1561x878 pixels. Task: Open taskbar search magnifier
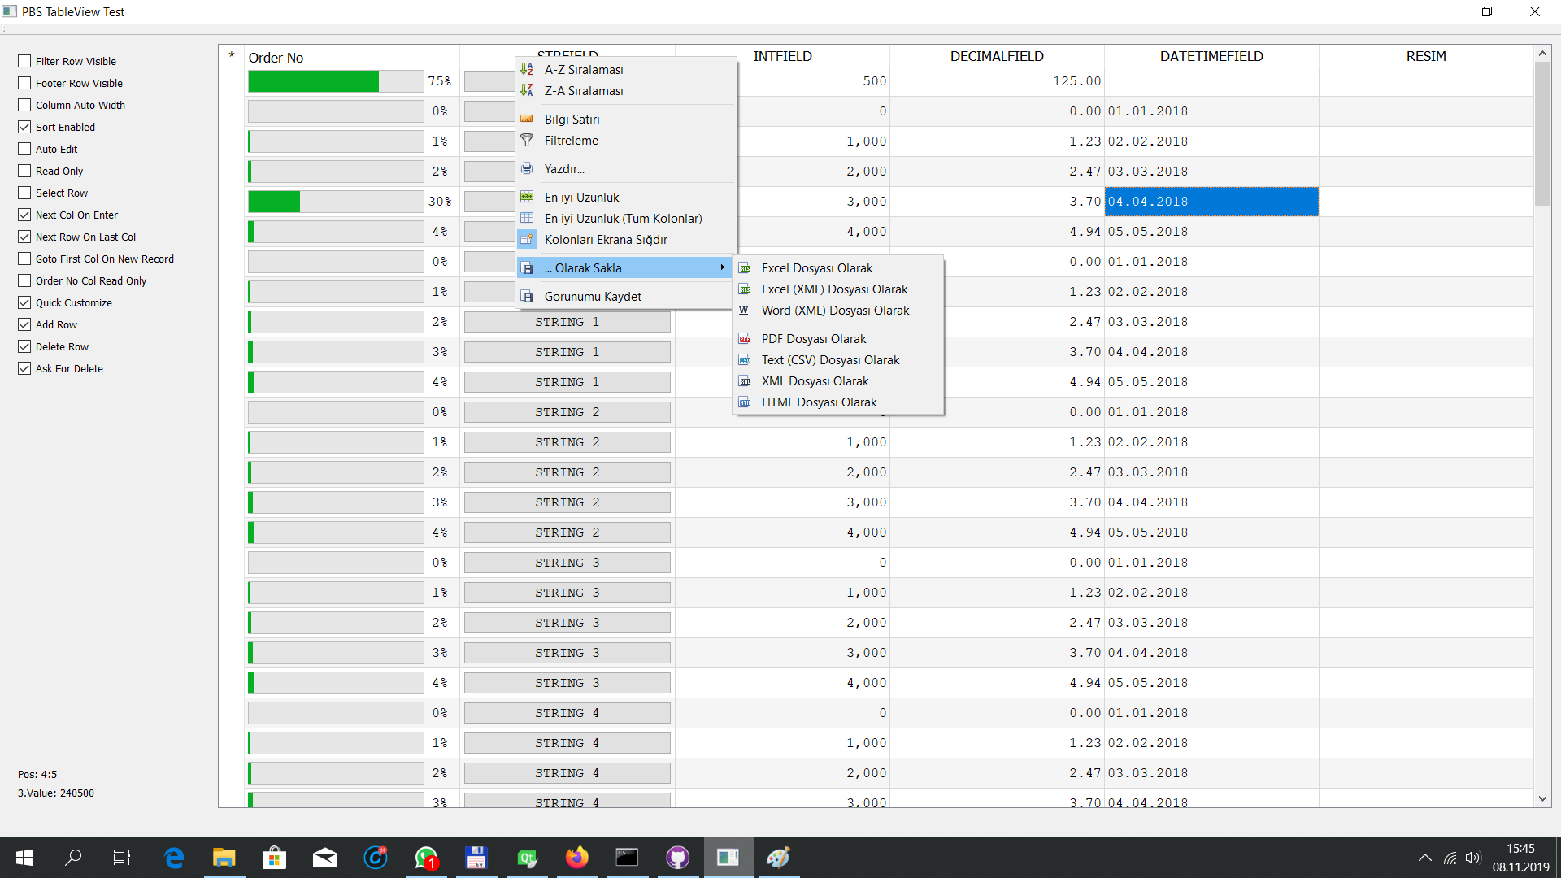(73, 858)
